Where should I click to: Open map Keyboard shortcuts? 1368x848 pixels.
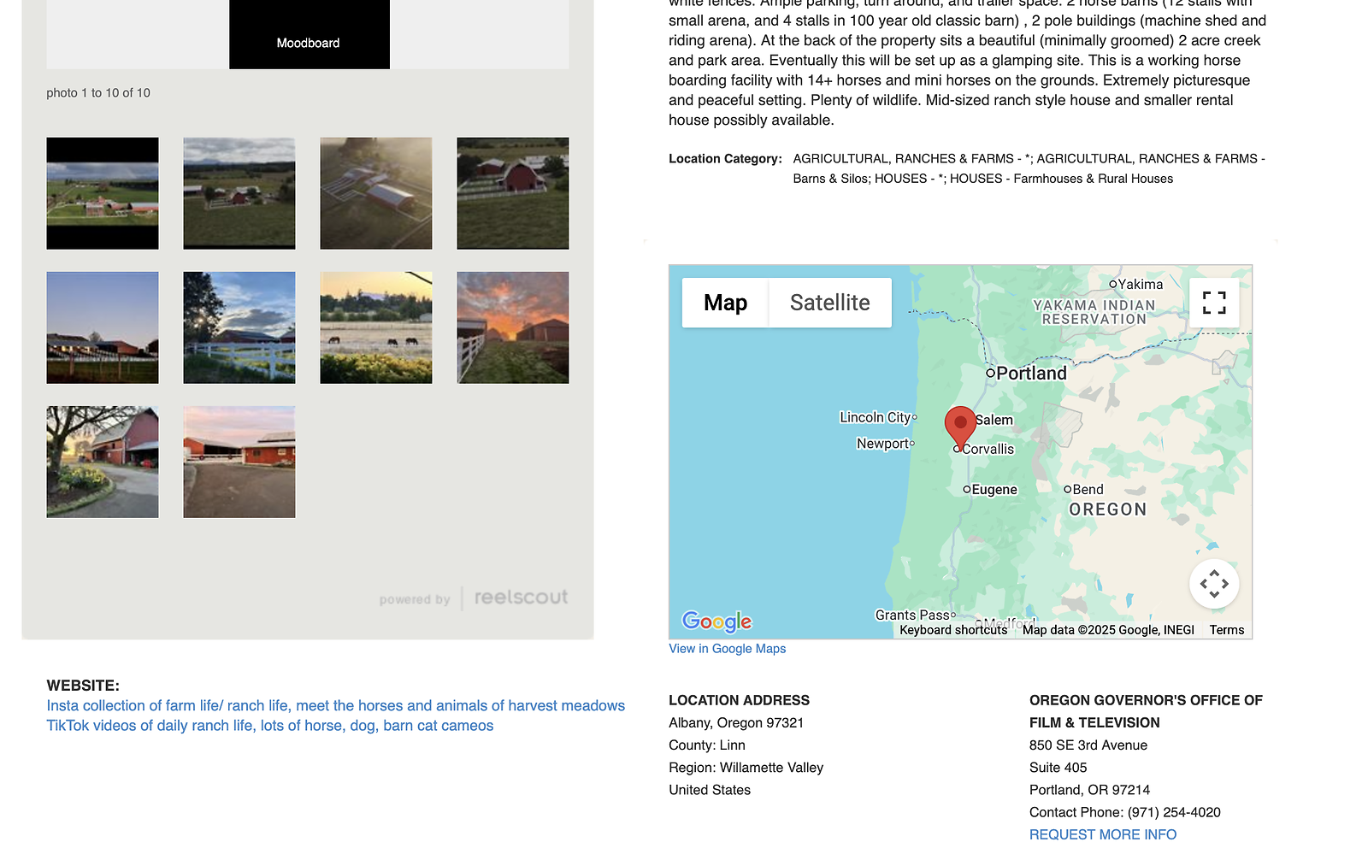[952, 630]
